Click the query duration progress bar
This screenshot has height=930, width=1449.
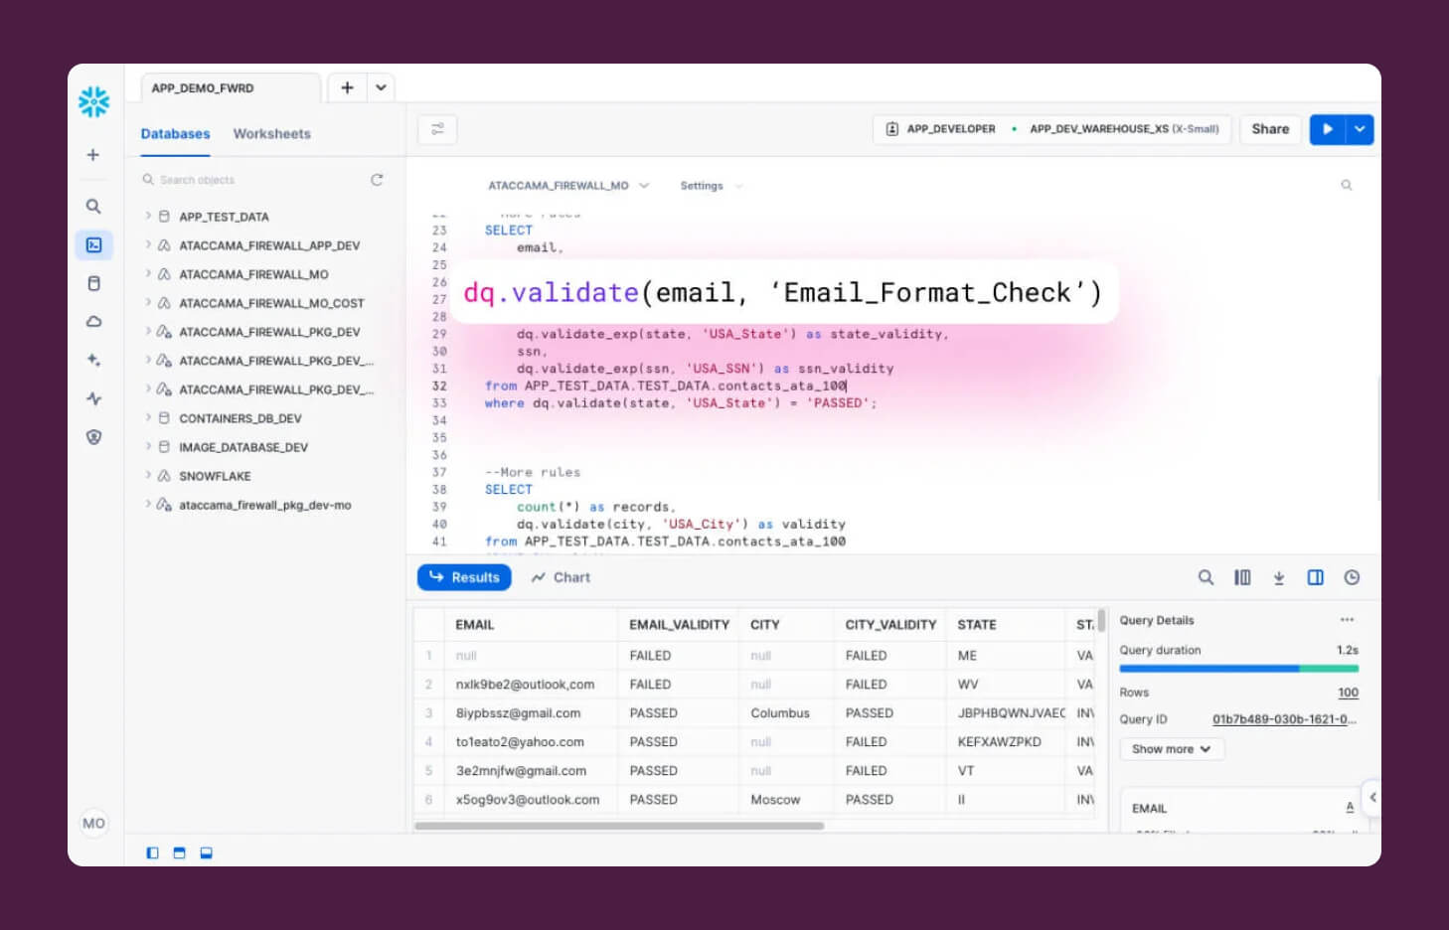click(x=1239, y=669)
